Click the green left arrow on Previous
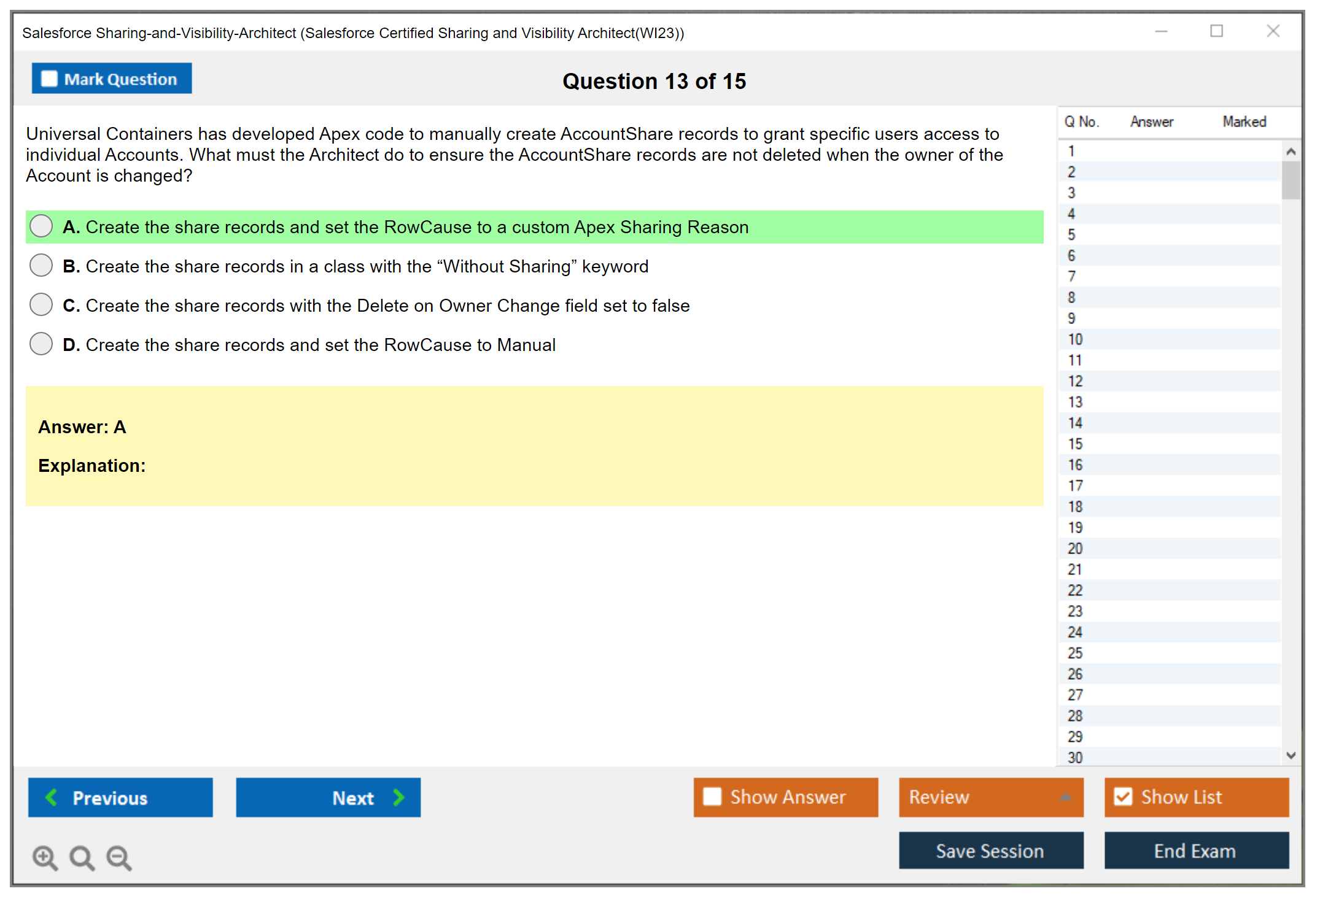Screen dimensions: 1320x902 pyautogui.click(x=52, y=797)
